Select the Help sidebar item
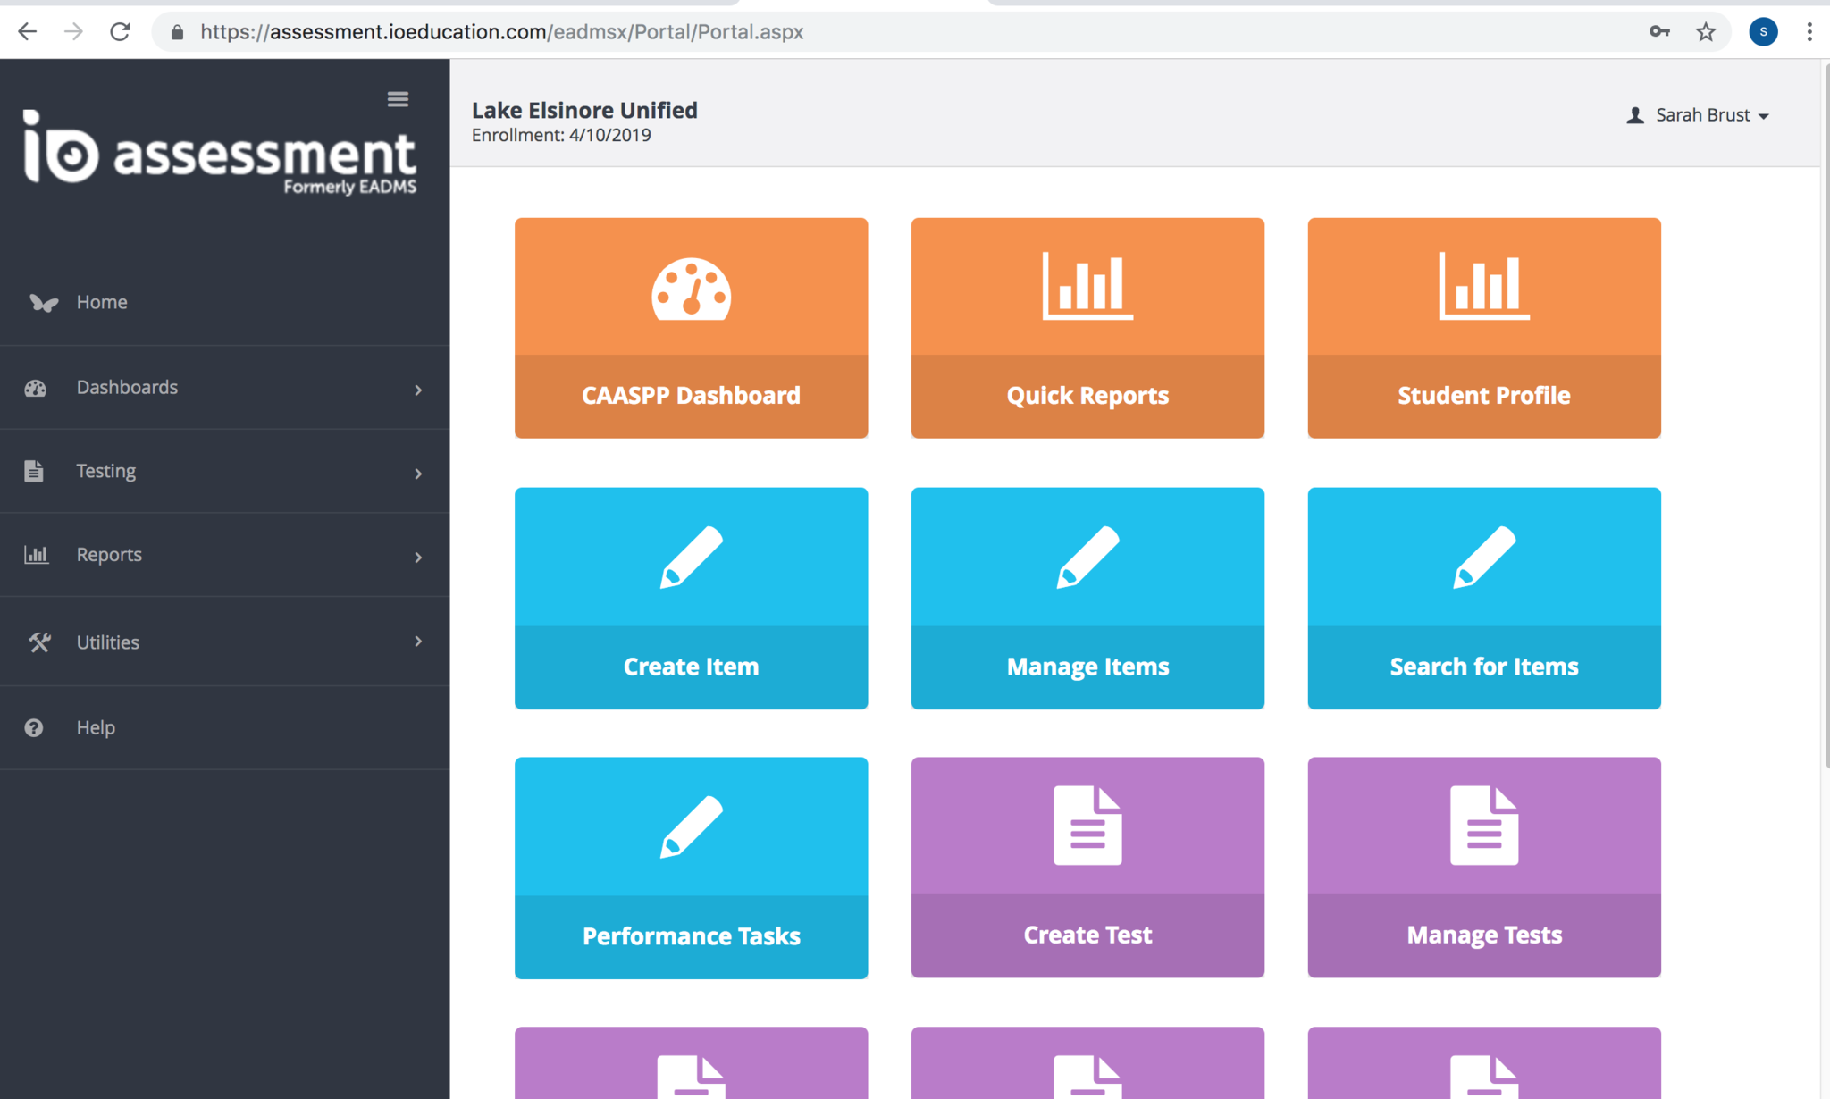 coord(96,727)
